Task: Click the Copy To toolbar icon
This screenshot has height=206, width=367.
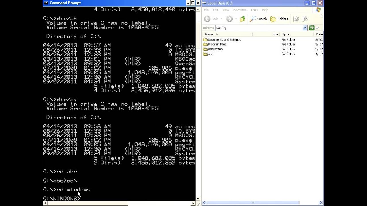Action: (x=305, y=19)
